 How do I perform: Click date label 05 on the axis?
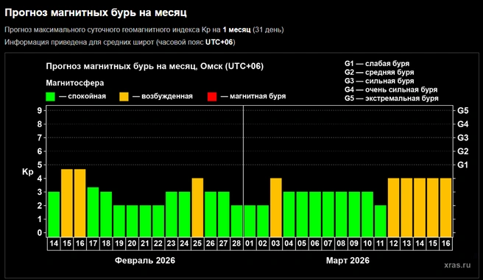click(x=302, y=244)
